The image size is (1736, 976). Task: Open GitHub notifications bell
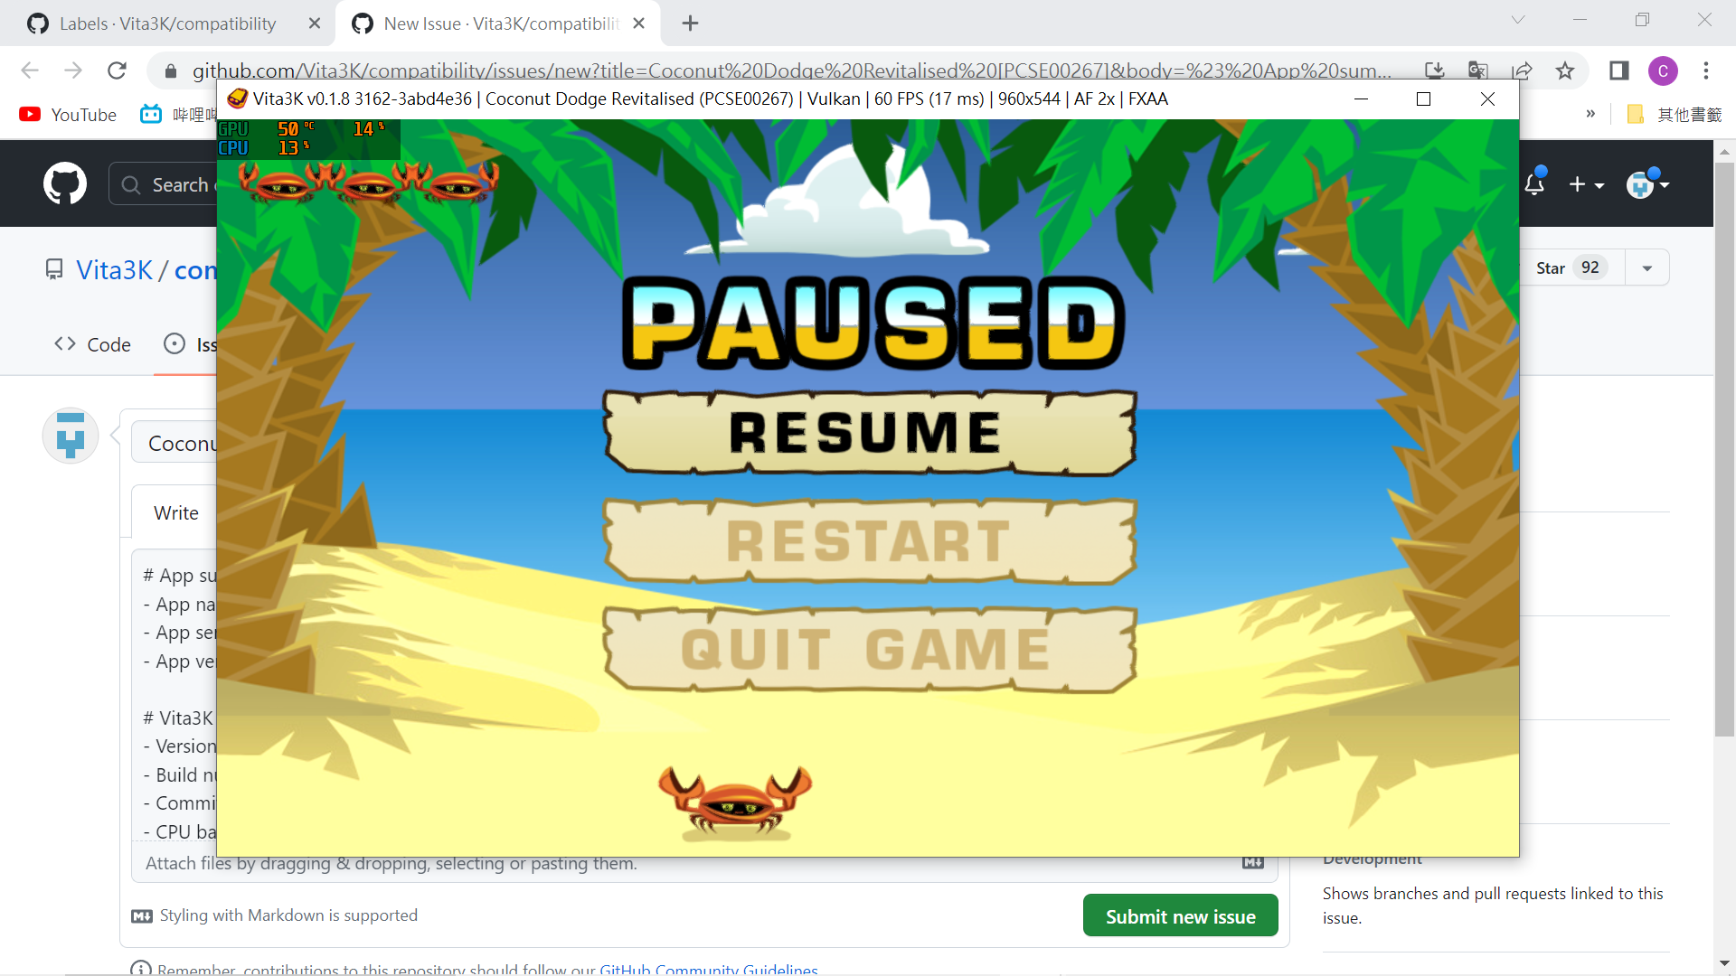(1535, 183)
